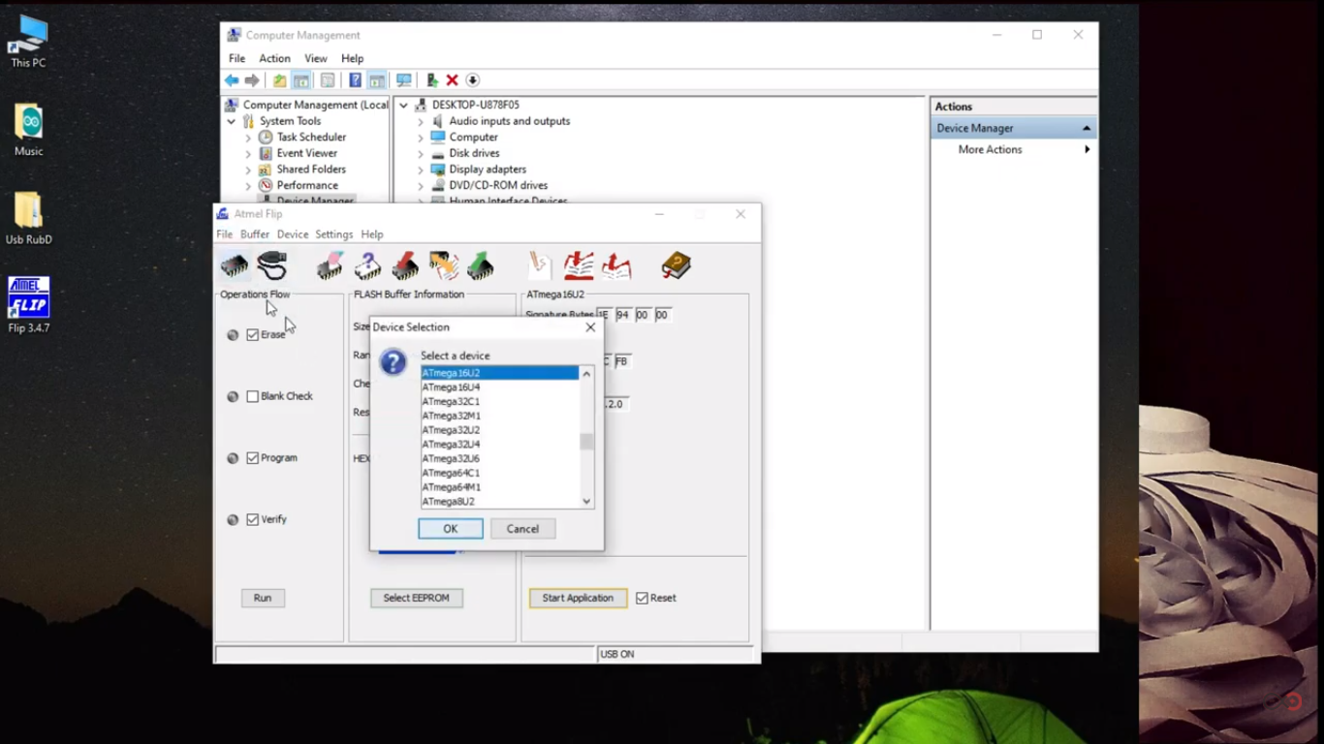Toggle the Program checkbox
The width and height of the screenshot is (1324, 744).
(253, 458)
